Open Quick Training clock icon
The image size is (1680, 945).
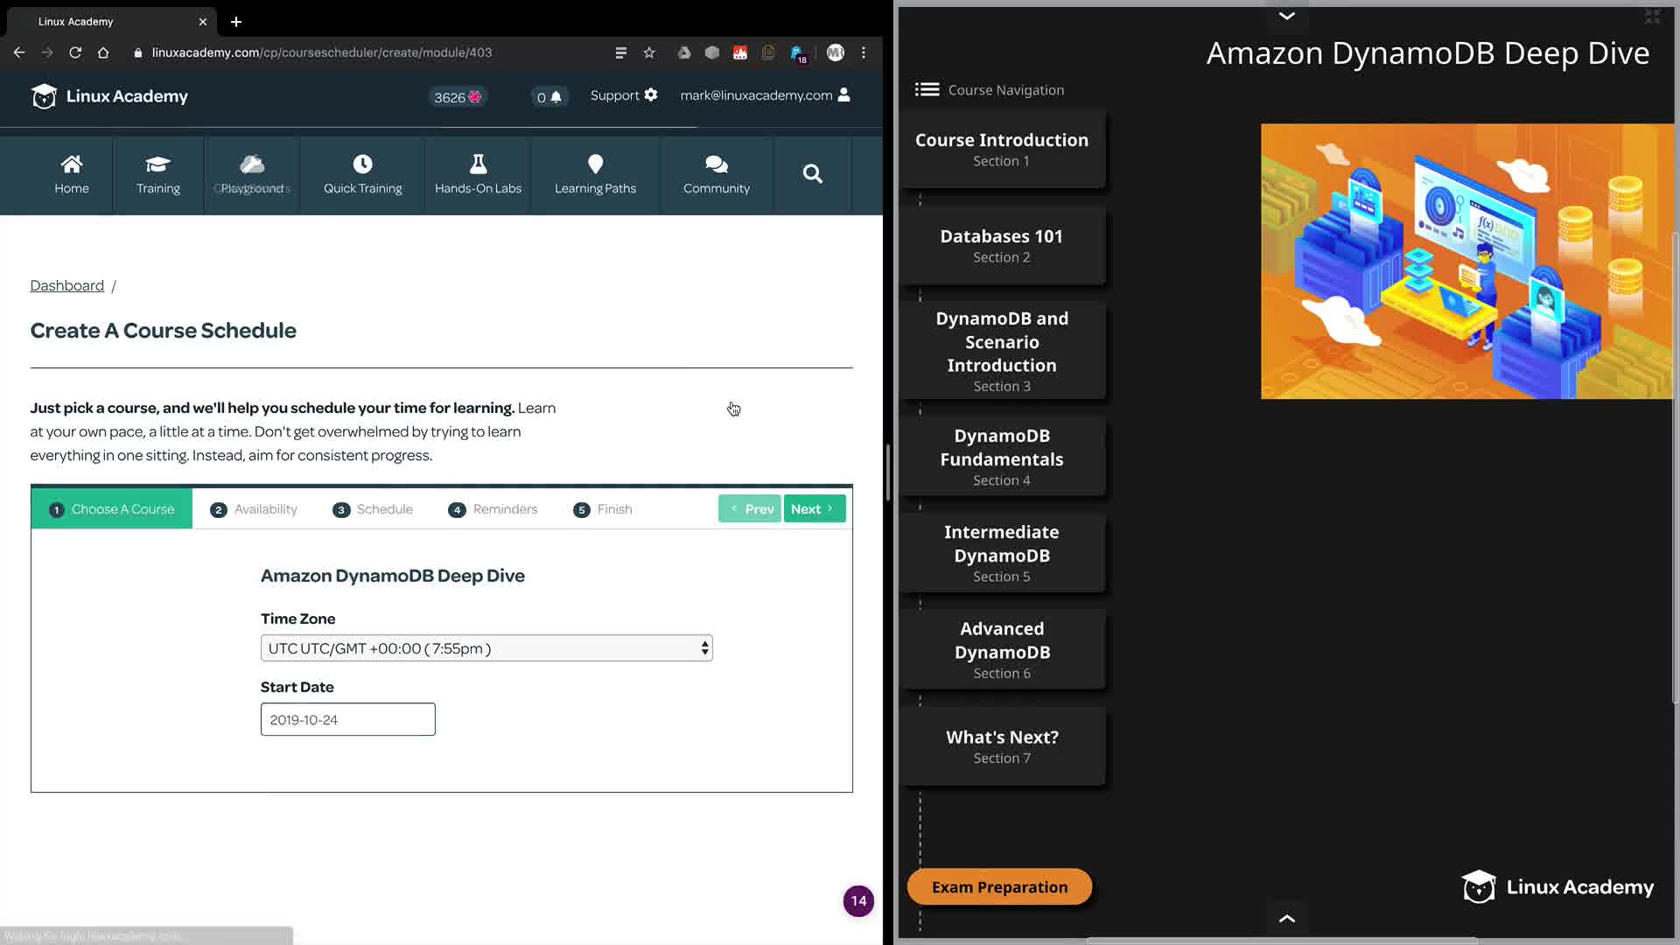point(362,164)
